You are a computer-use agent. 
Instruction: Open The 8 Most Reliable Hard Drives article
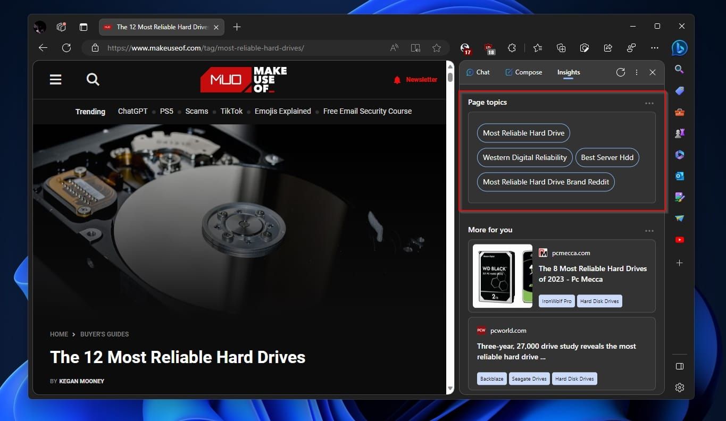tap(593, 274)
